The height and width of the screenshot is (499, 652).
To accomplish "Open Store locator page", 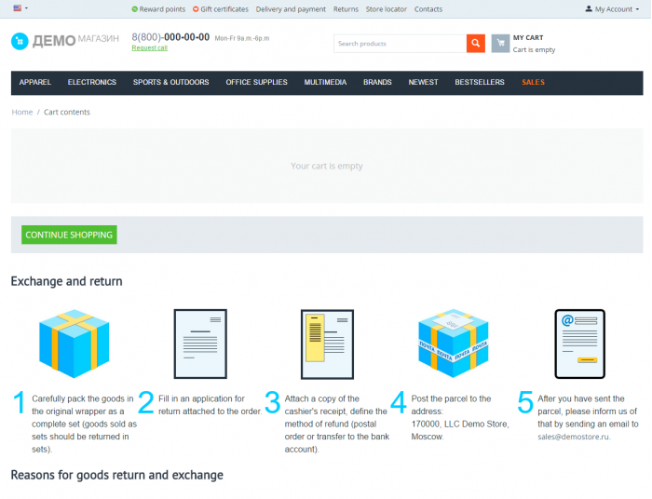I will tap(386, 9).
